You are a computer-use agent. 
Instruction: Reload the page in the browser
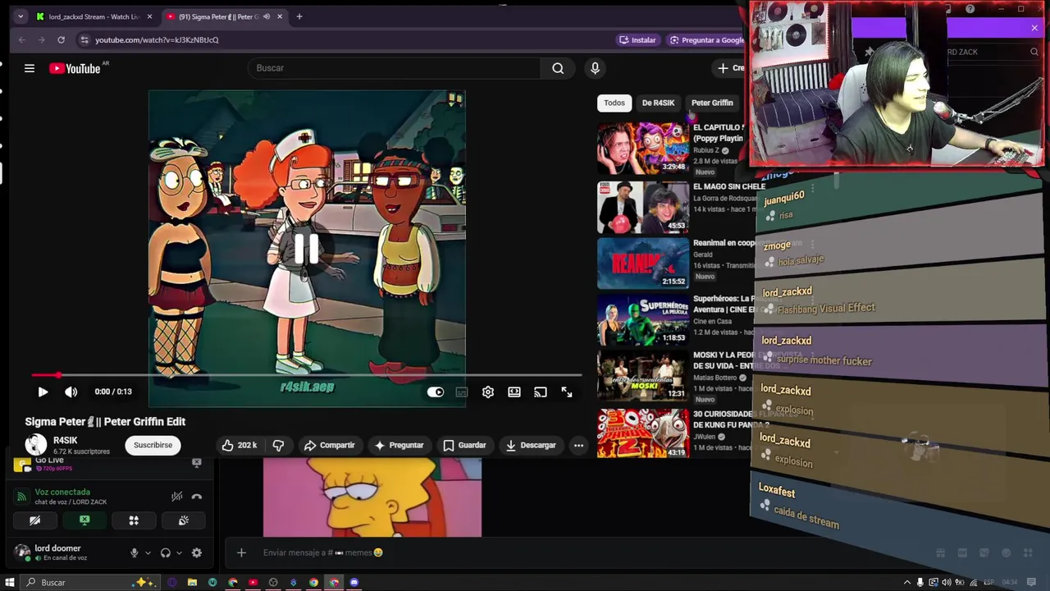[61, 39]
